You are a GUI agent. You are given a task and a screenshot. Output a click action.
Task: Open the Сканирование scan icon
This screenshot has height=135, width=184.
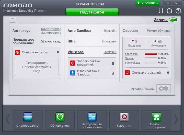pyautogui.click(x=28, y=117)
